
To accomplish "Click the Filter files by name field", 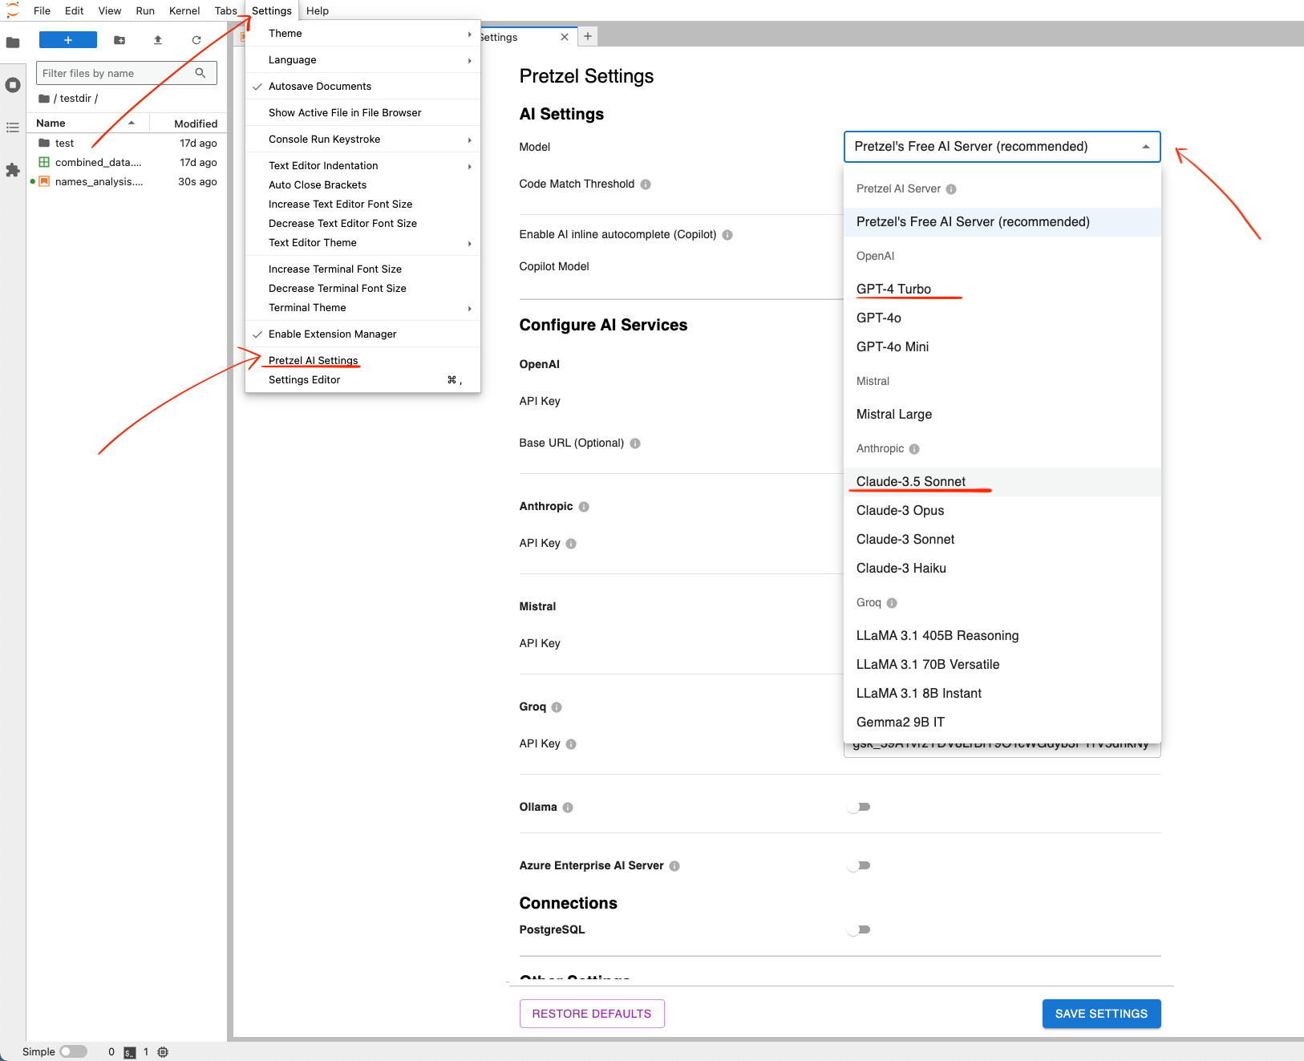I will tap(116, 74).
